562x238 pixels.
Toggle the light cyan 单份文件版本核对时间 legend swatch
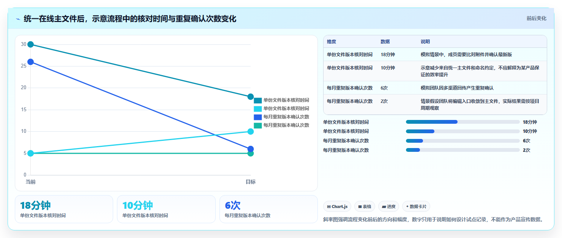click(x=258, y=109)
